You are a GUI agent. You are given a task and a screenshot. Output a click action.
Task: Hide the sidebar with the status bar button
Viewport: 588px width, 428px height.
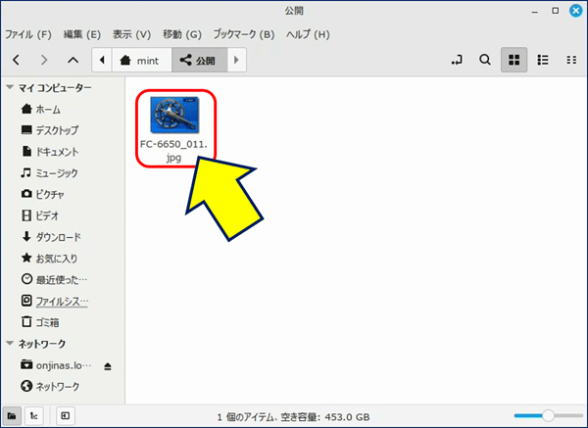(x=66, y=416)
